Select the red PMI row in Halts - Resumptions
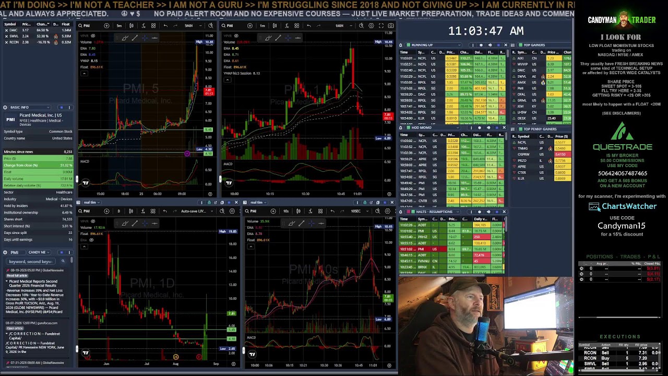668x376 pixels. tap(451, 249)
